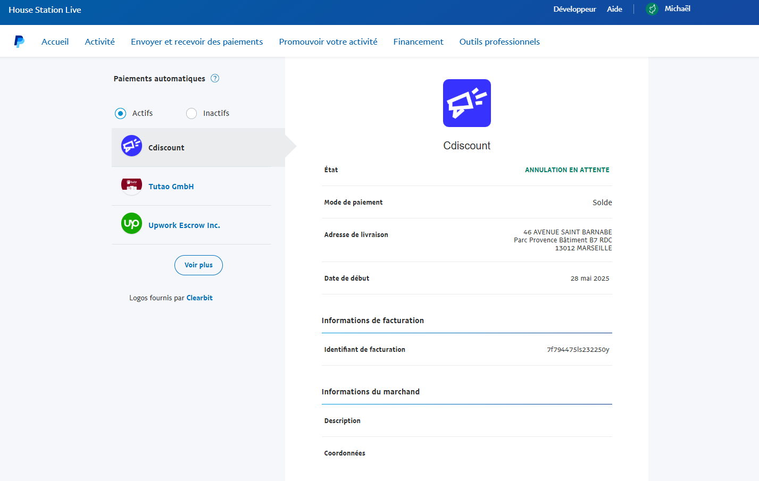
Task: Click the État label
Action: point(331,170)
